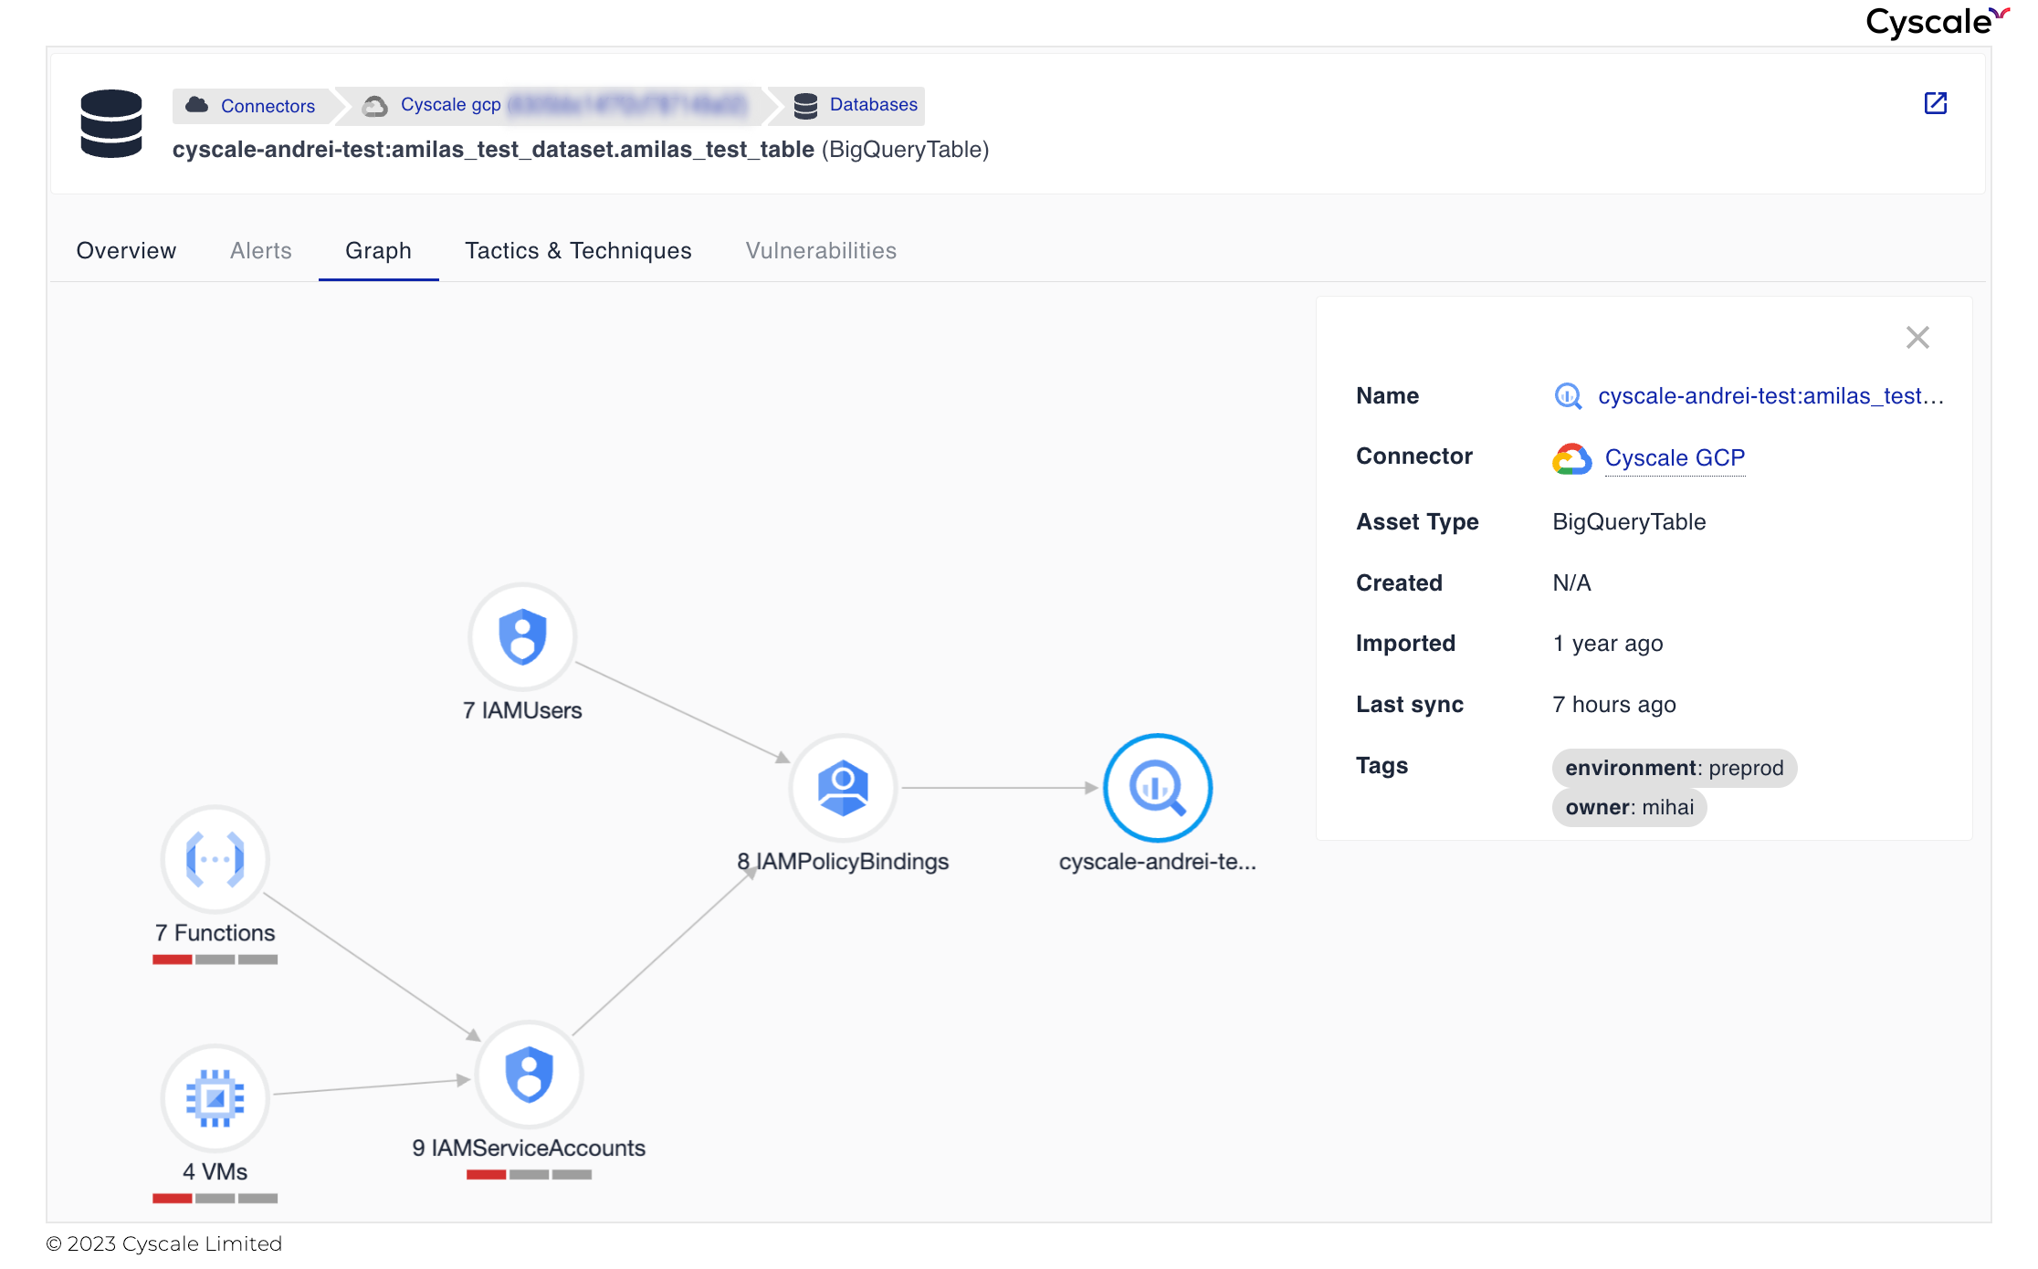
Task: Click the owner: mihai tag
Action: coord(1630,808)
